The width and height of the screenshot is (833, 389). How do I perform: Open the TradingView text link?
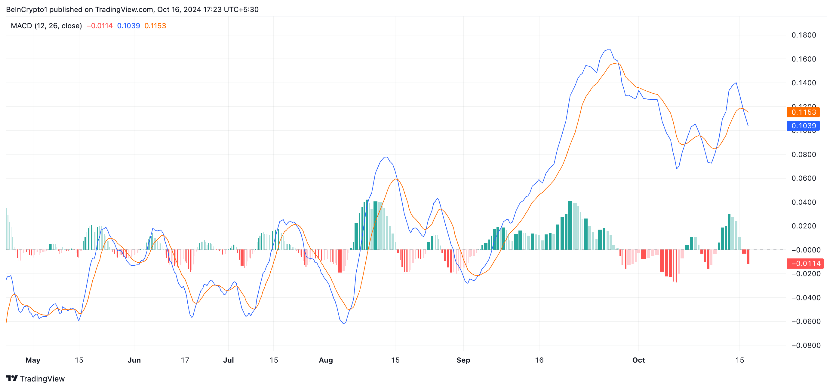[42, 379]
